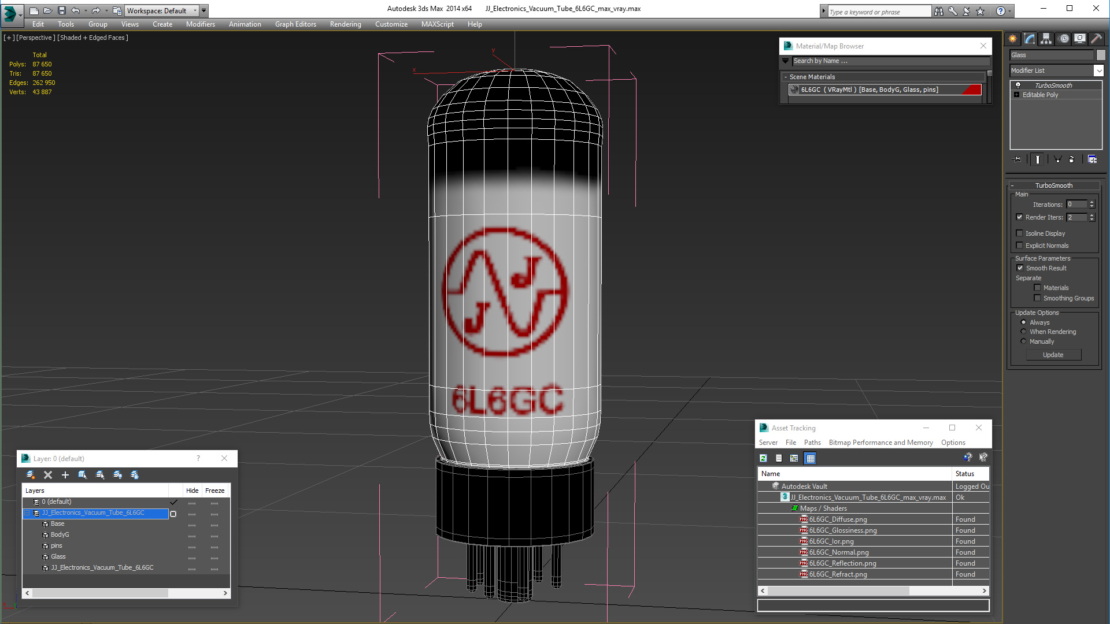Open the Display command panel tab
This screenshot has height=624, width=1110.
(x=1079, y=39)
